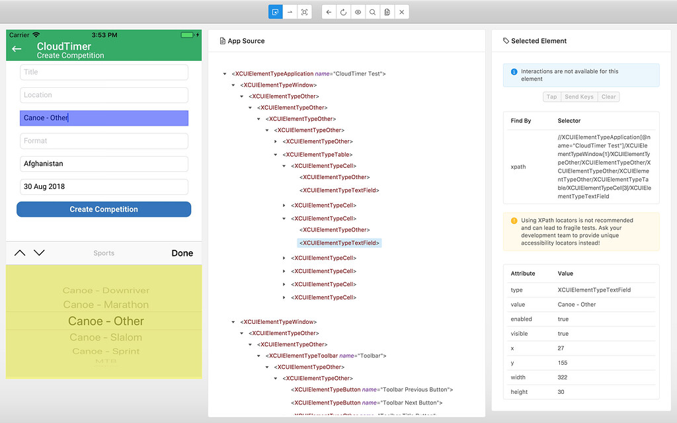Screen dimensions: 677x423
Task: Switch to Tap by coordinates mode
Action: 304,12
